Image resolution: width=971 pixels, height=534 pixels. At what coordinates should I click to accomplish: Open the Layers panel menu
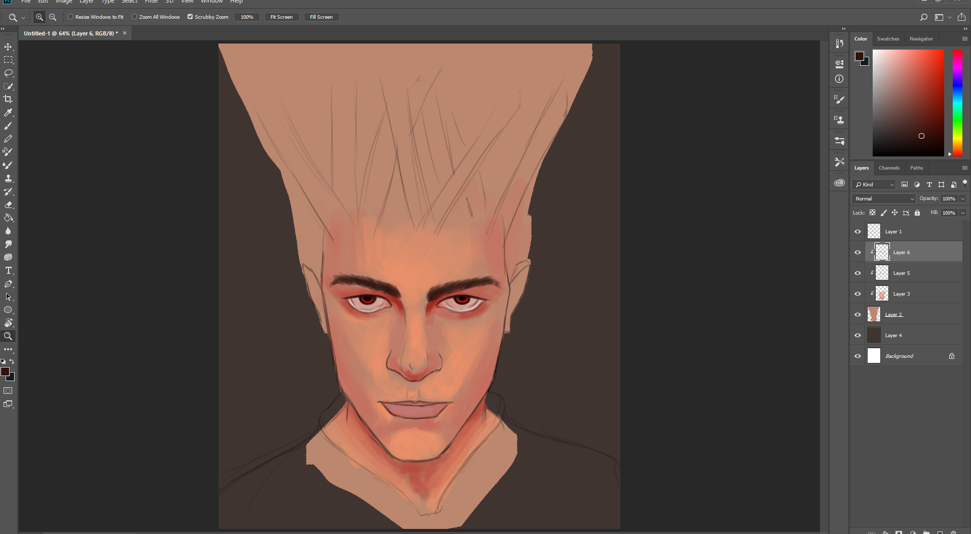pyautogui.click(x=964, y=168)
